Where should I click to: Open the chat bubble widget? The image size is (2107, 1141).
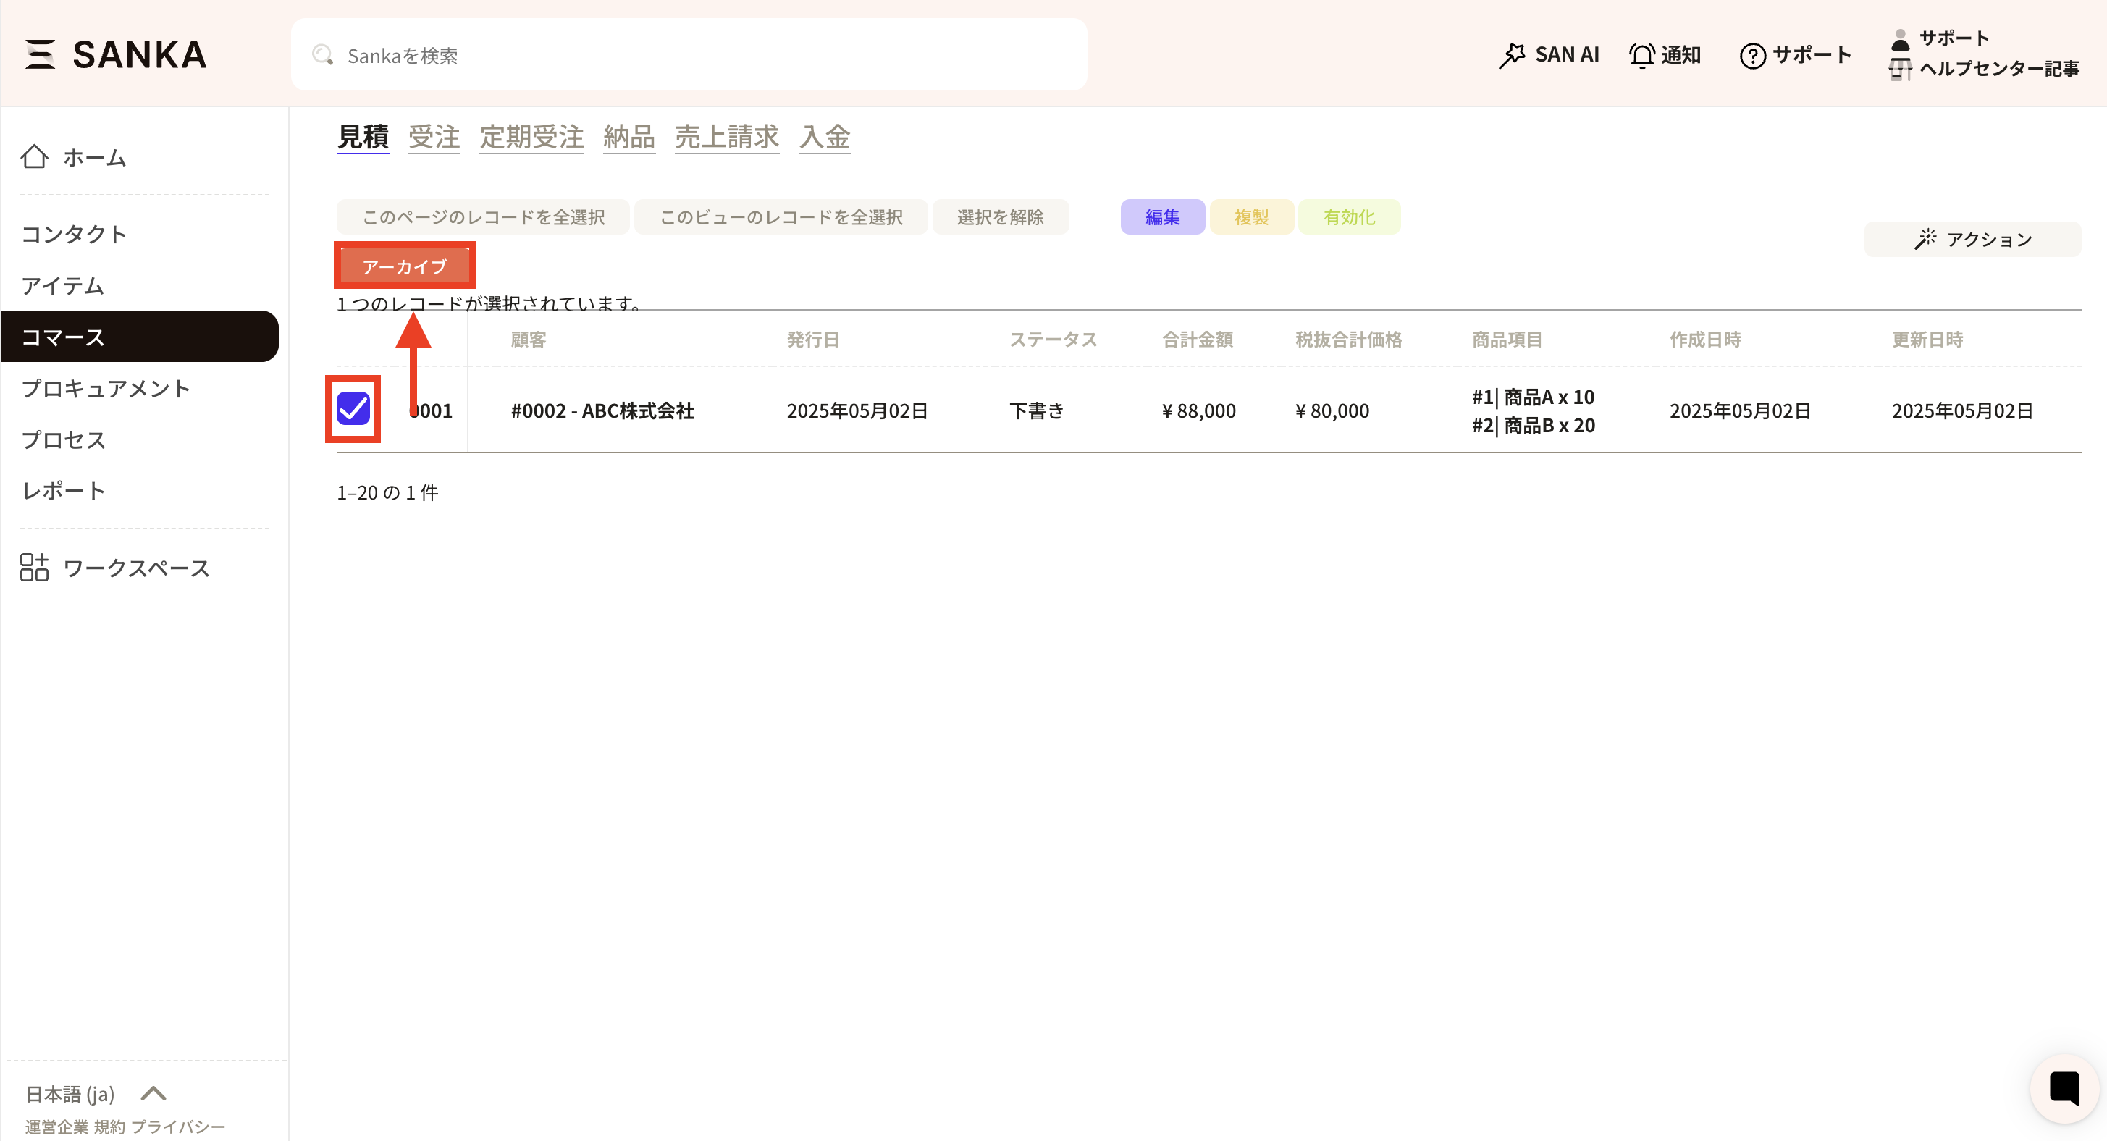pyautogui.click(x=2064, y=1089)
